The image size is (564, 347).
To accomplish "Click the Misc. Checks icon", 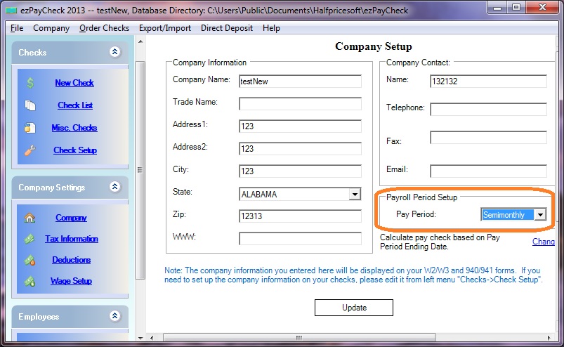I will click(x=30, y=128).
